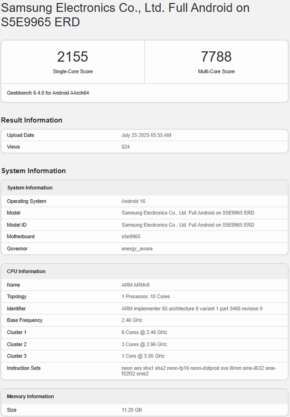Viewport: 290px width, 417px height.
Task: Click the Model ID row value
Action: (188, 225)
